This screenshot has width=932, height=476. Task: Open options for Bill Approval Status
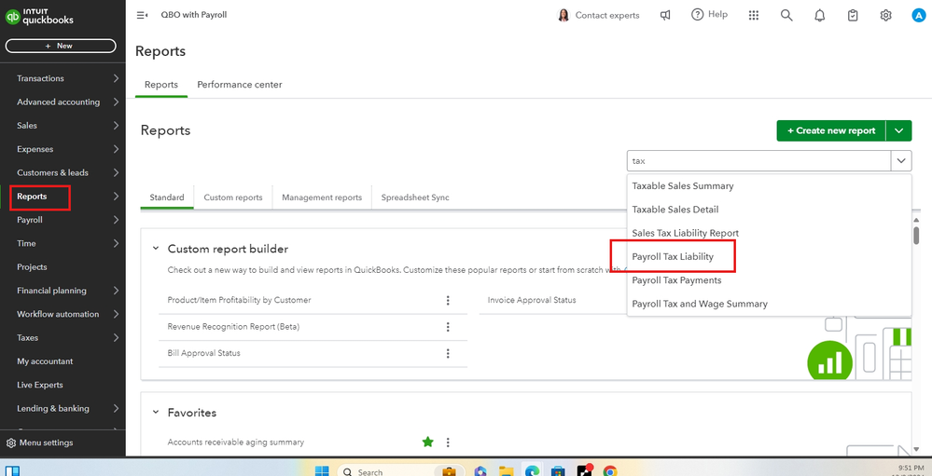click(x=448, y=353)
